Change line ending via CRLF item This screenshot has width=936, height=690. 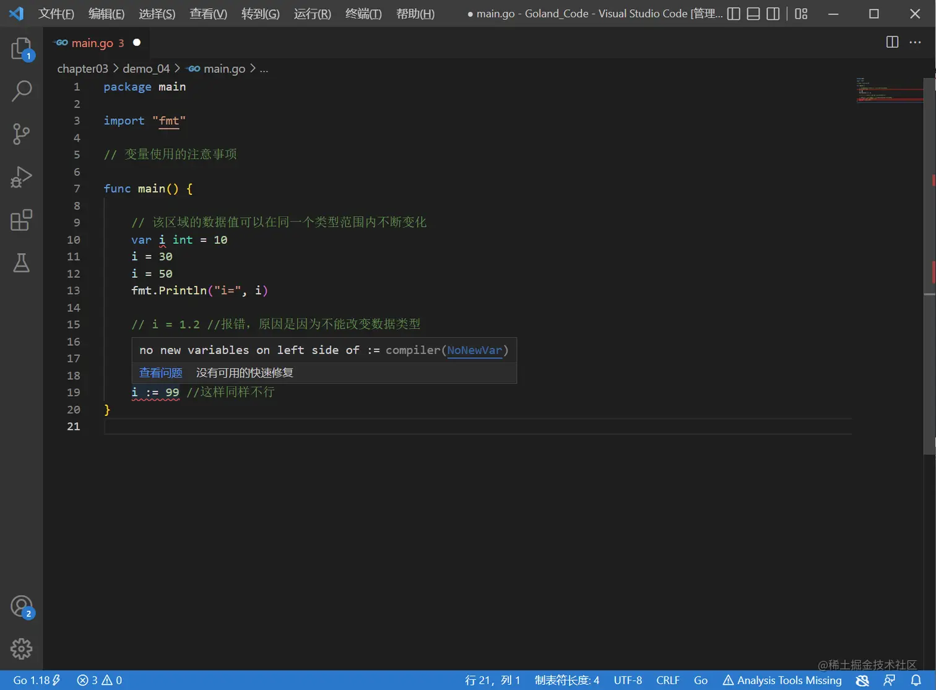pos(668,680)
